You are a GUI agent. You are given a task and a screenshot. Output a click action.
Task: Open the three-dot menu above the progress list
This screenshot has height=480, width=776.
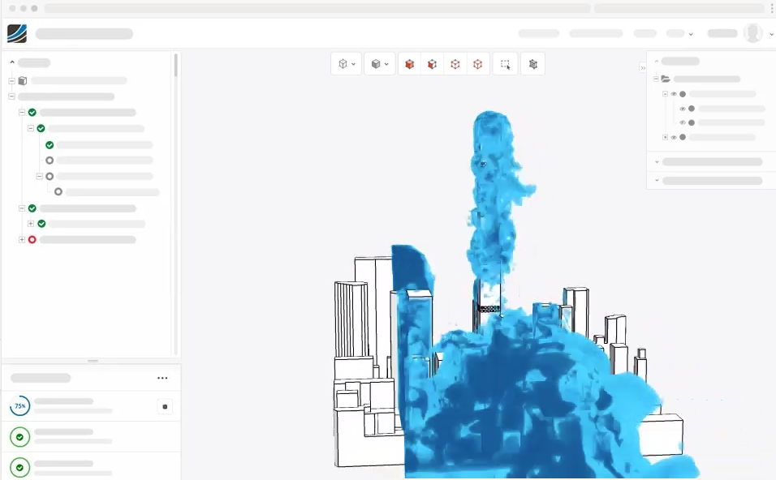[162, 377]
